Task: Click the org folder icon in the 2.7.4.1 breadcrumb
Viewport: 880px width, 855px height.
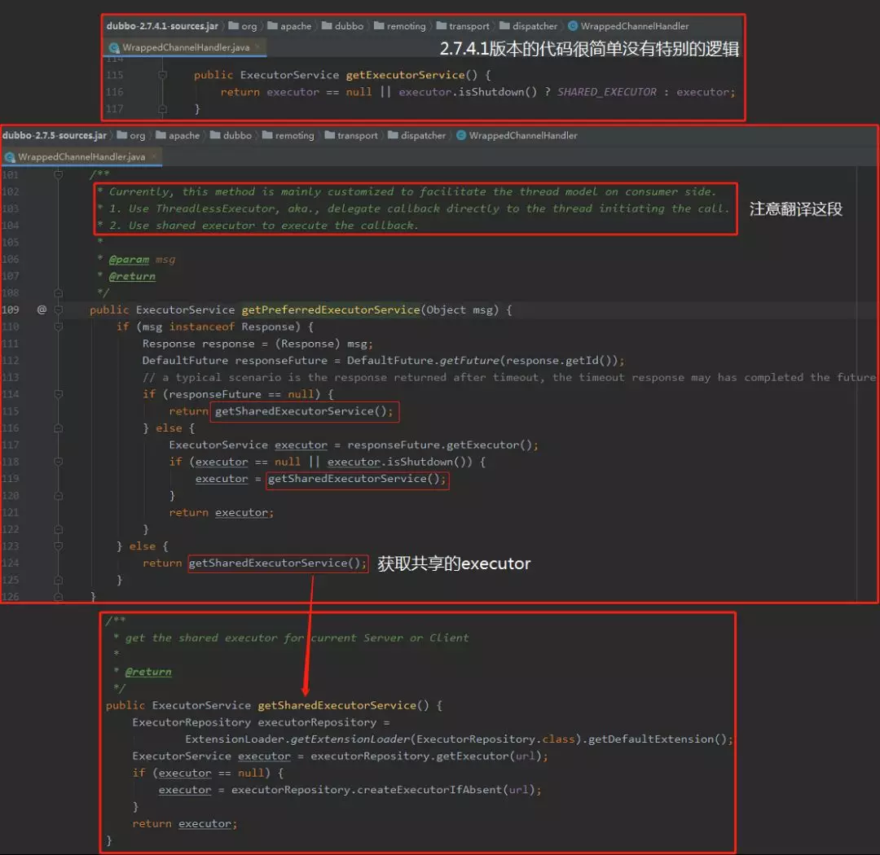Action: coord(234,26)
